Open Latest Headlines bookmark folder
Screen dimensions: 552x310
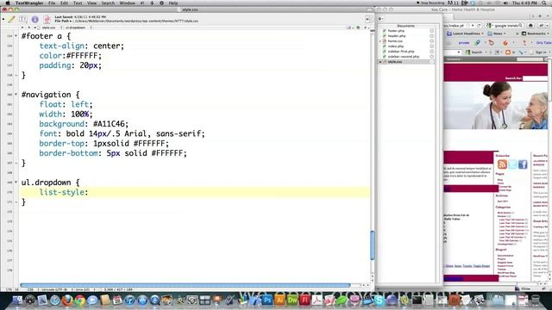tap(466, 34)
